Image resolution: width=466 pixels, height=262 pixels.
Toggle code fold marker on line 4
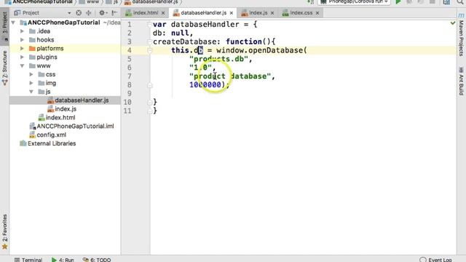(x=150, y=50)
